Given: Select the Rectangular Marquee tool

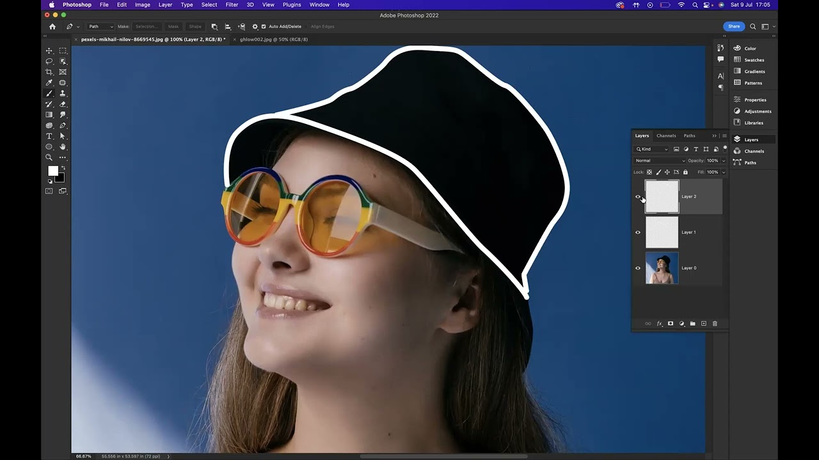Looking at the screenshot, I should click(63, 50).
